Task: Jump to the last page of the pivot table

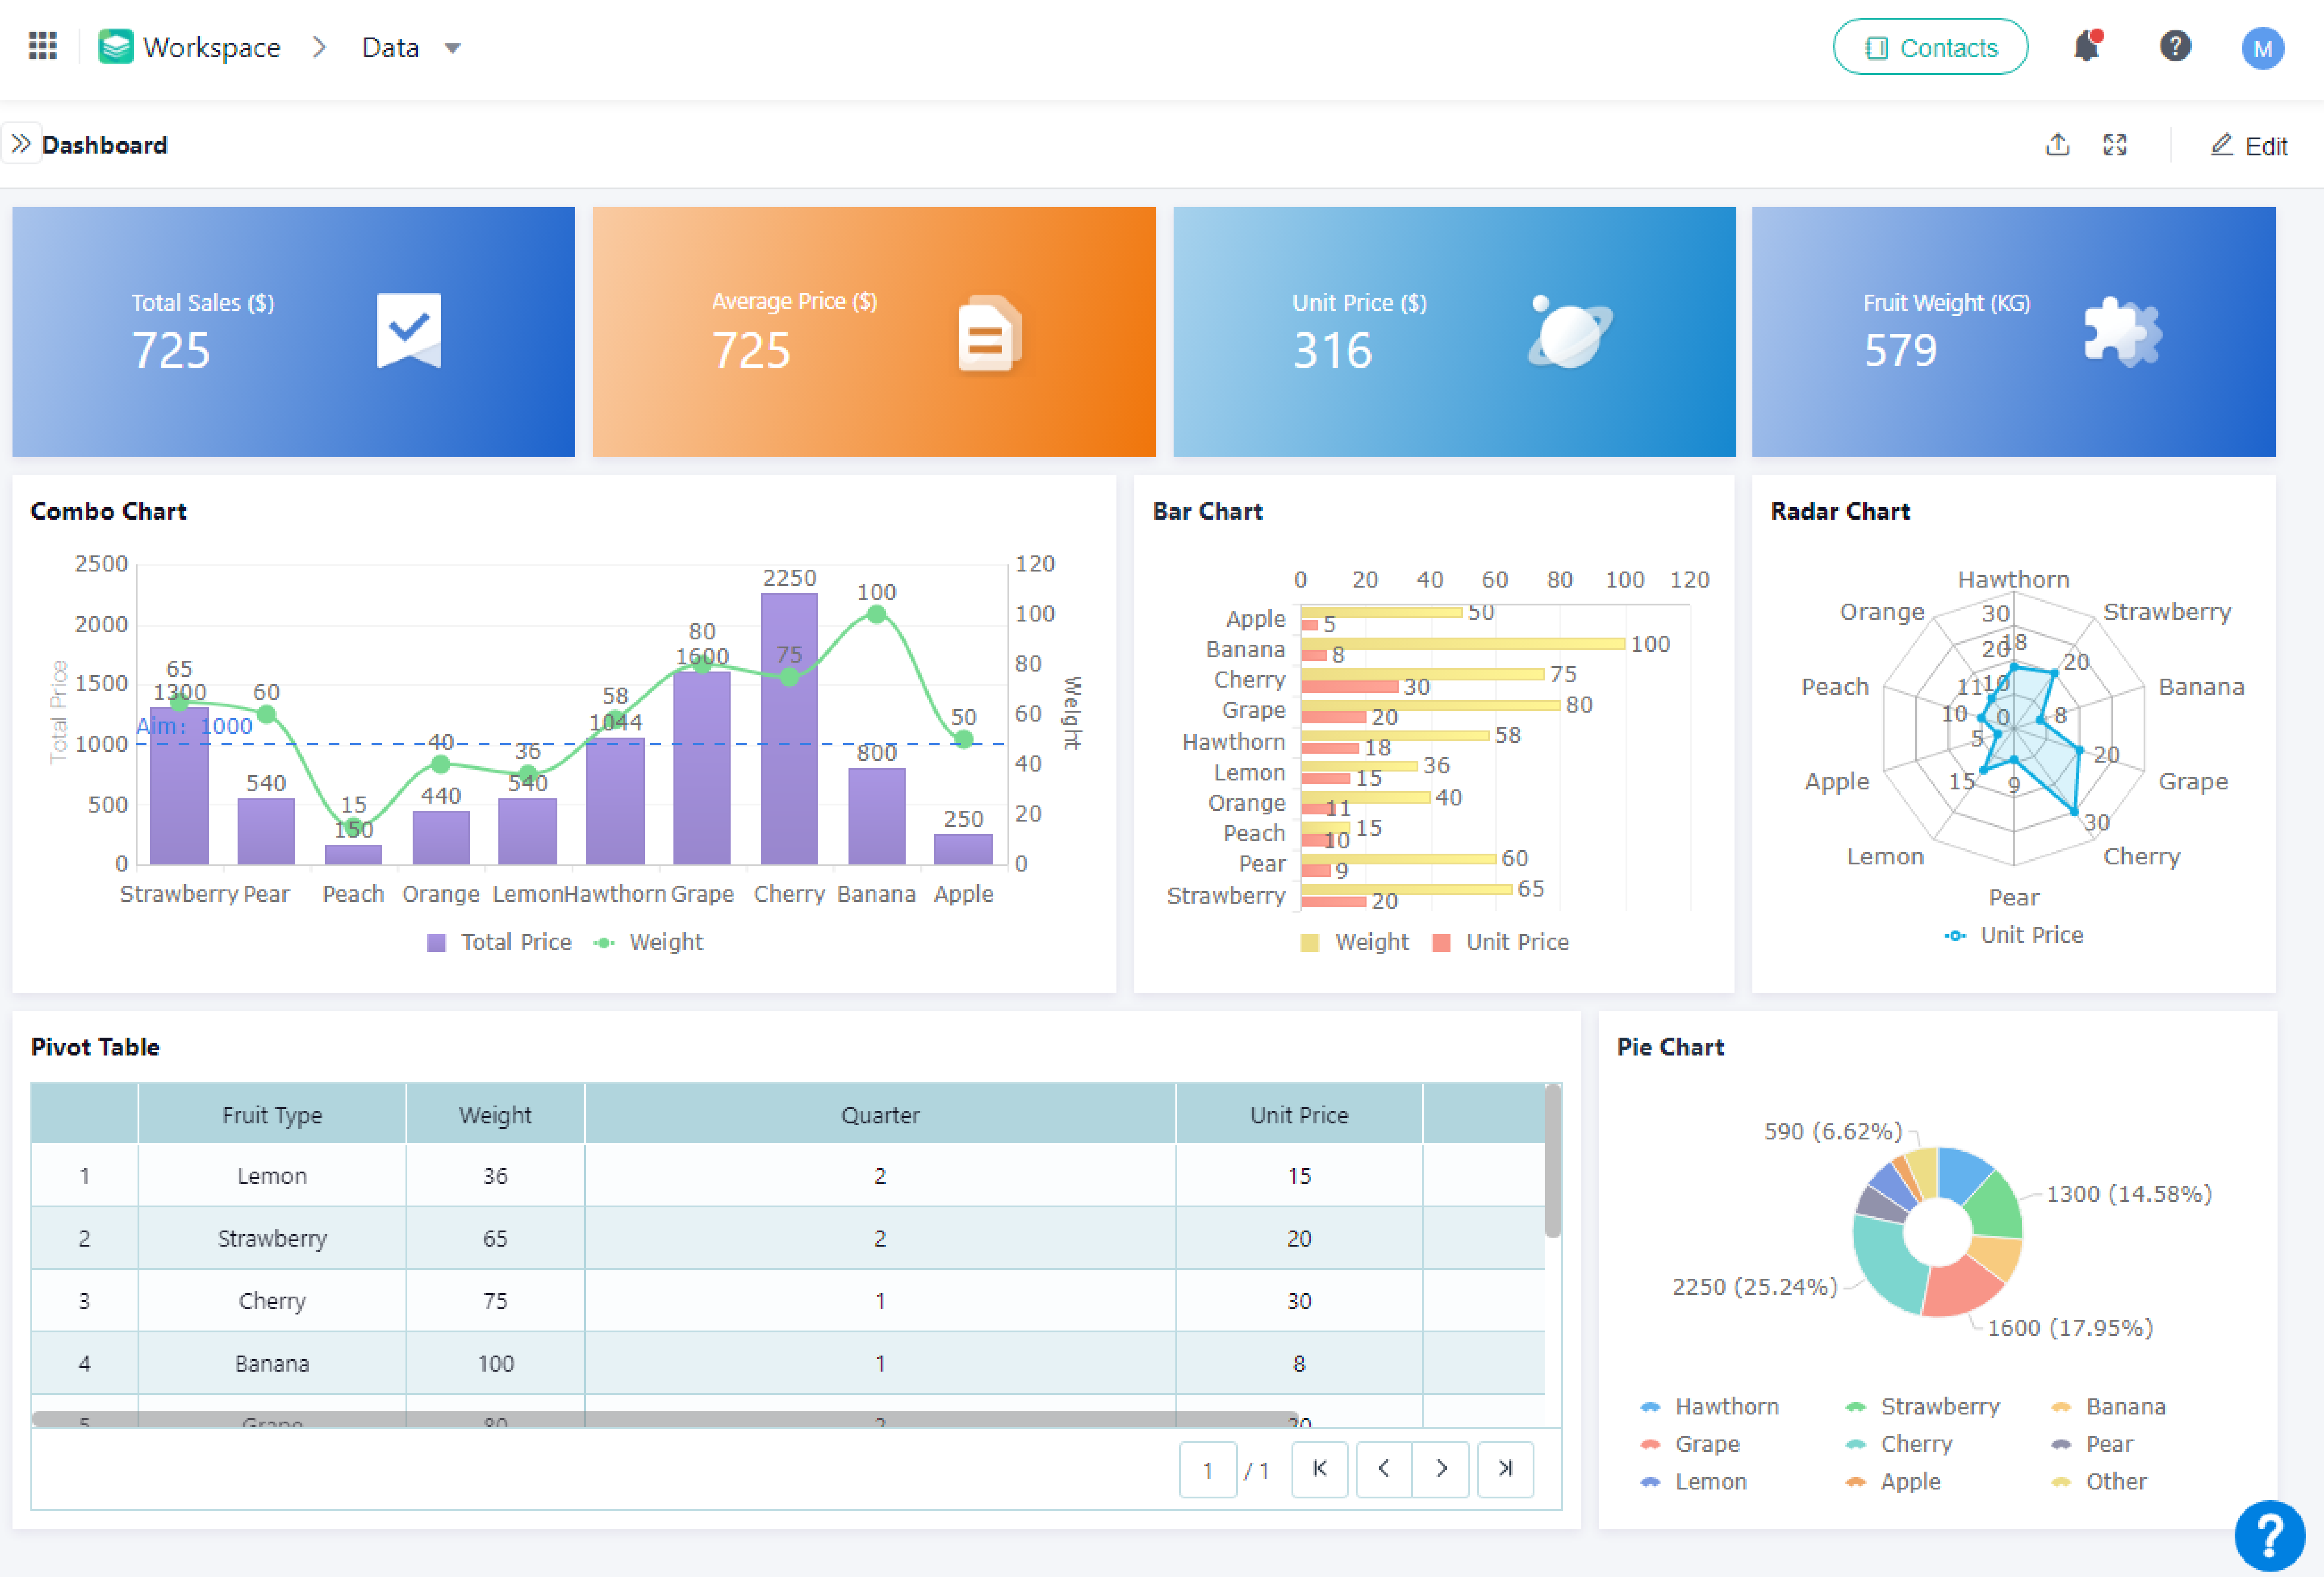Action: coord(1505,1469)
